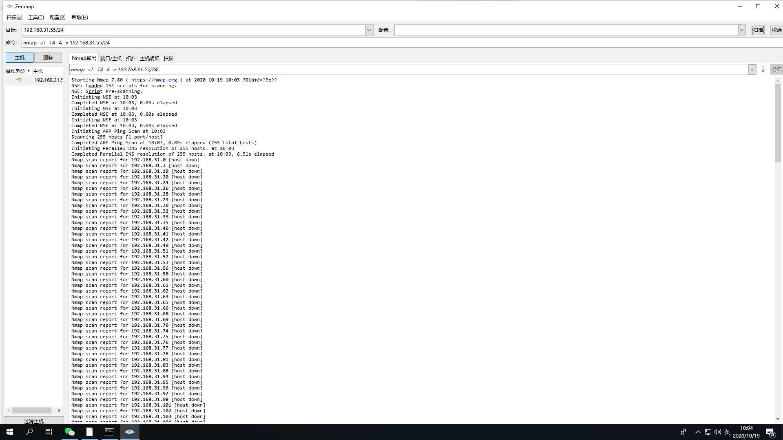Switch to the 端口/主机 tab
This screenshot has width=783, height=440.
pyautogui.click(x=111, y=58)
